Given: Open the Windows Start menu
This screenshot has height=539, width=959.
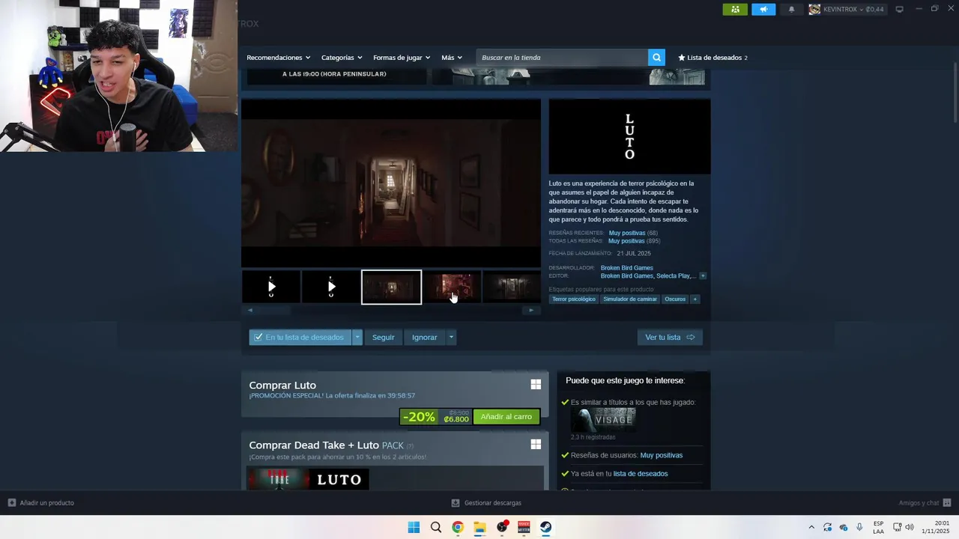Looking at the screenshot, I should (414, 527).
